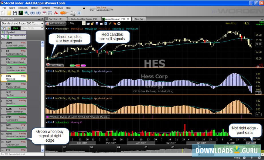This screenshot has width=264, height=160.
Task: Click the chart toolbar padlock icon
Action: coord(92,23)
